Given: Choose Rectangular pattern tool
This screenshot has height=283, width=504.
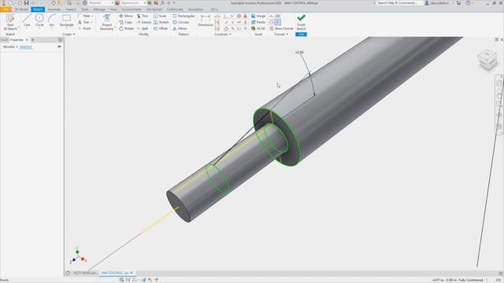Looking at the screenshot, I should [183, 16].
